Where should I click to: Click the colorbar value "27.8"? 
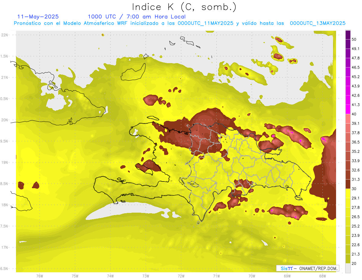[x=356, y=208]
